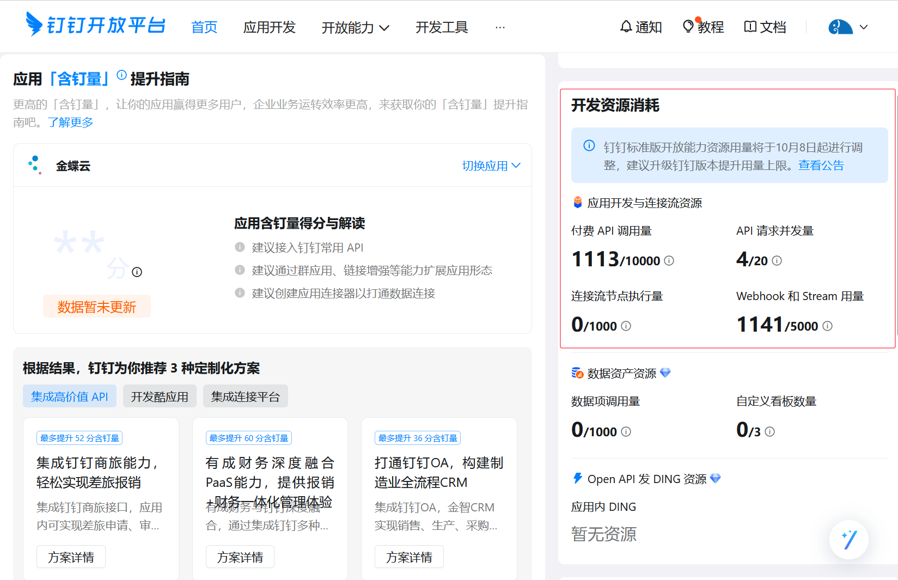Open the floating magic wand assistant button
This screenshot has height=580, width=898.
[x=849, y=540]
